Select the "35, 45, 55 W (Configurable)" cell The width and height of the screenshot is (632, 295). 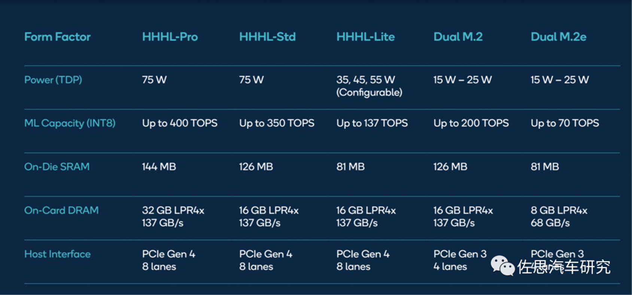369,86
